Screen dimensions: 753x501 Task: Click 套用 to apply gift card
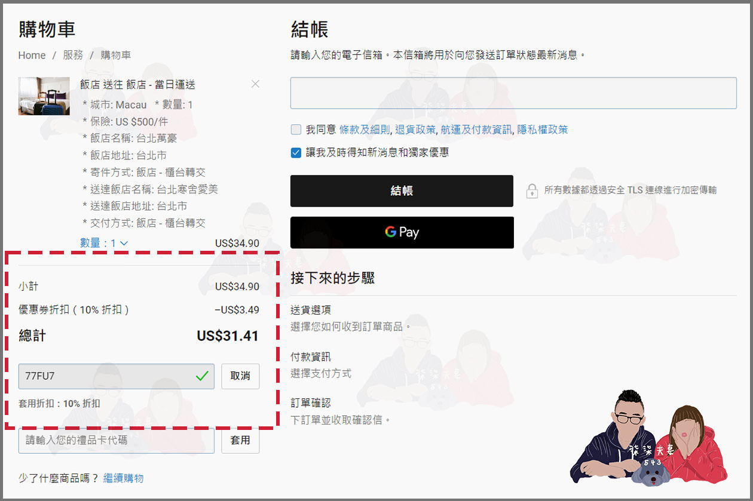pyautogui.click(x=240, y=441)
